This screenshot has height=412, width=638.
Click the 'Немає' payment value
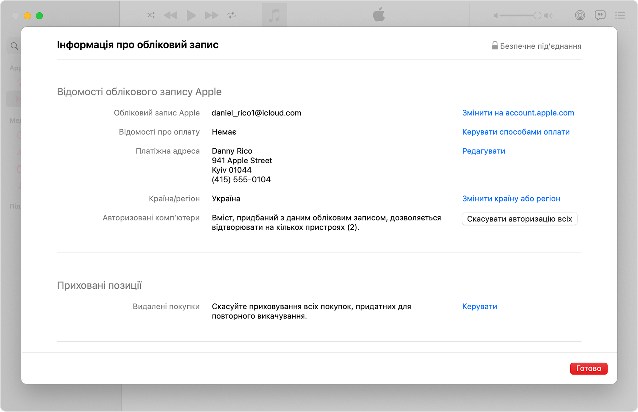224,132
